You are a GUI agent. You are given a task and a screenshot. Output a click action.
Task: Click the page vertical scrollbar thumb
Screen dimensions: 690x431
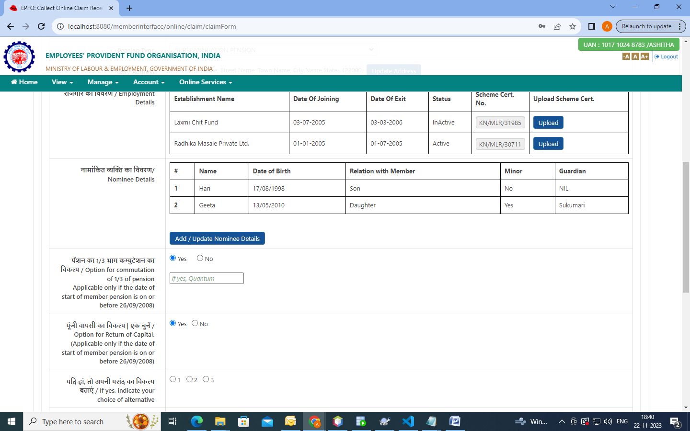(x=686, y=227)
